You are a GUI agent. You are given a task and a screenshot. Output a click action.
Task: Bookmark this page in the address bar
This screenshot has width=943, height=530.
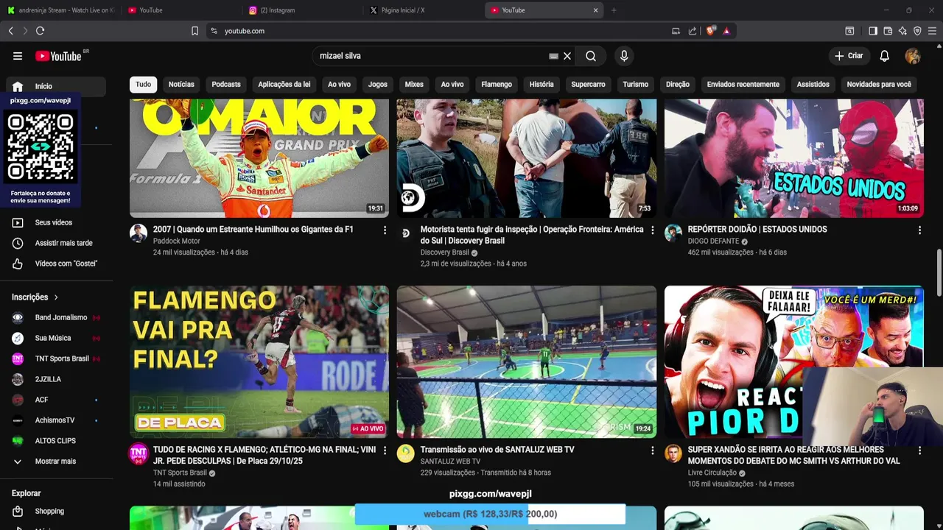coord(194,31)
